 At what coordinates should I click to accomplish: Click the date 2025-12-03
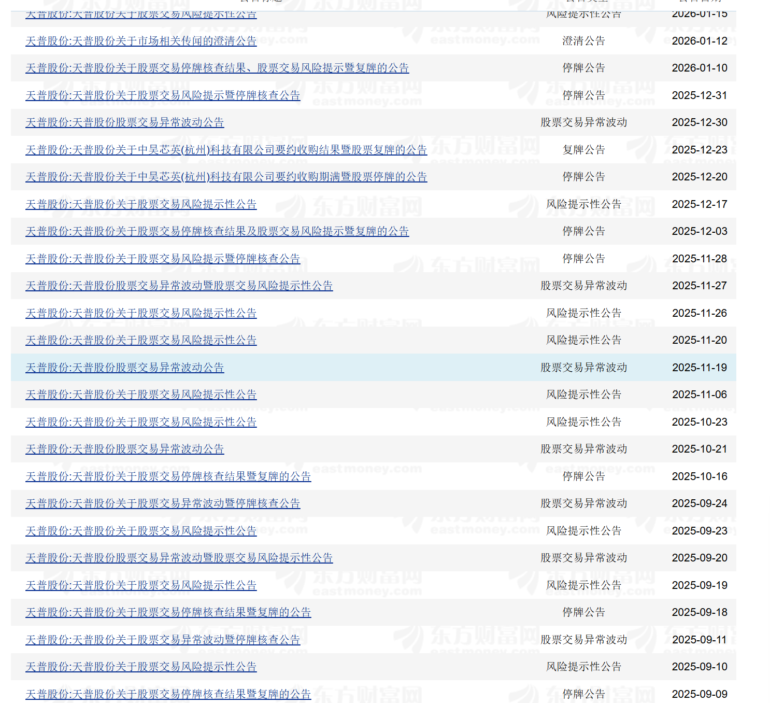700,231
